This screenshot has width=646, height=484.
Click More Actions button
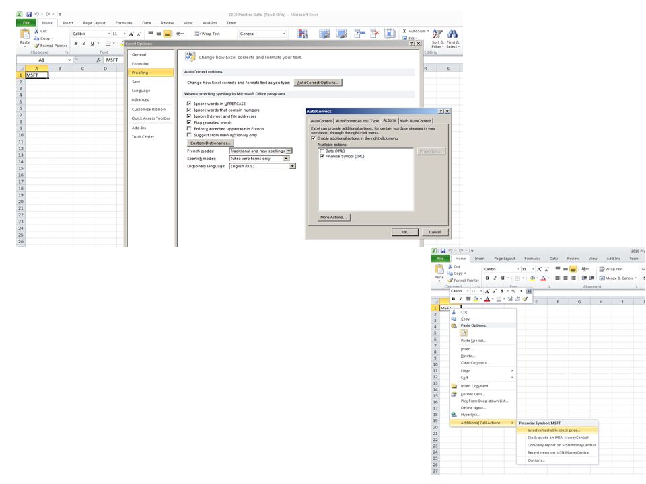334,217
